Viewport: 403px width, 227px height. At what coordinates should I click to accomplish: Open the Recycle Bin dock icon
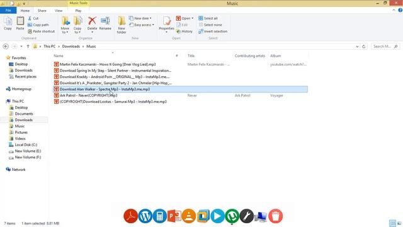276,216
